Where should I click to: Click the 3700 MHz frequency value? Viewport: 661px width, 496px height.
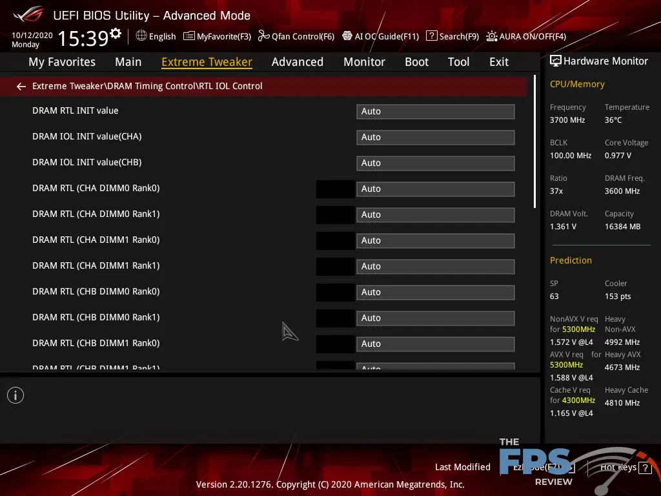567,120
